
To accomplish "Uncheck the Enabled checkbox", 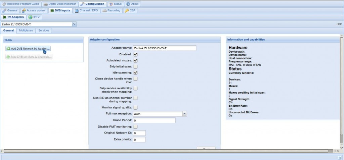I will 136,54.
